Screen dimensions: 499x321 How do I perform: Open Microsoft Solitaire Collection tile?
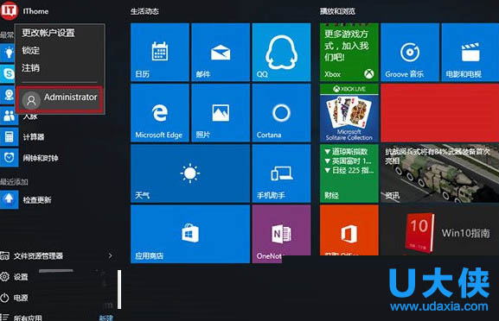point(349,113)
